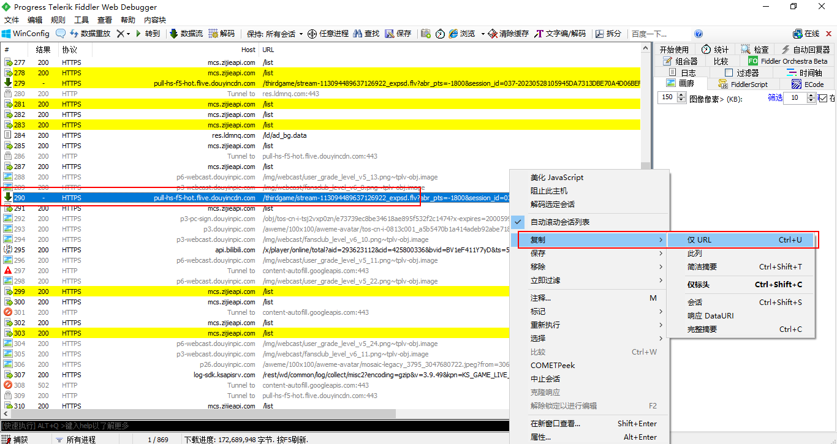The image size is (837, 444).
Task: Open the 查看 menu
Action: point(105,20)
